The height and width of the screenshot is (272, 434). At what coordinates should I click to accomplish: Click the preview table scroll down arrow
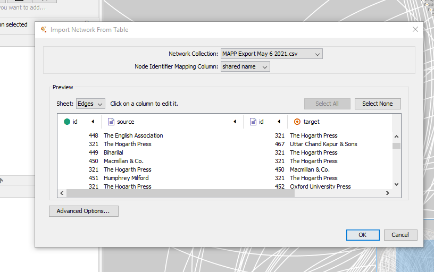click(x=396, y=184)
